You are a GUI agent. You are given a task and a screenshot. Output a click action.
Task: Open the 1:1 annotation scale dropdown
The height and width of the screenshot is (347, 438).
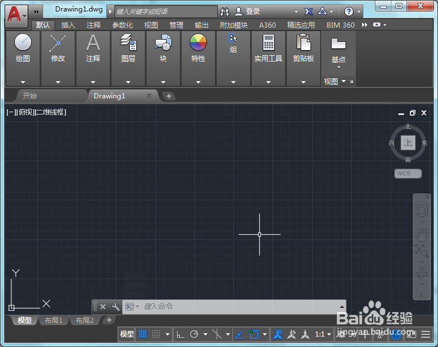323,334
